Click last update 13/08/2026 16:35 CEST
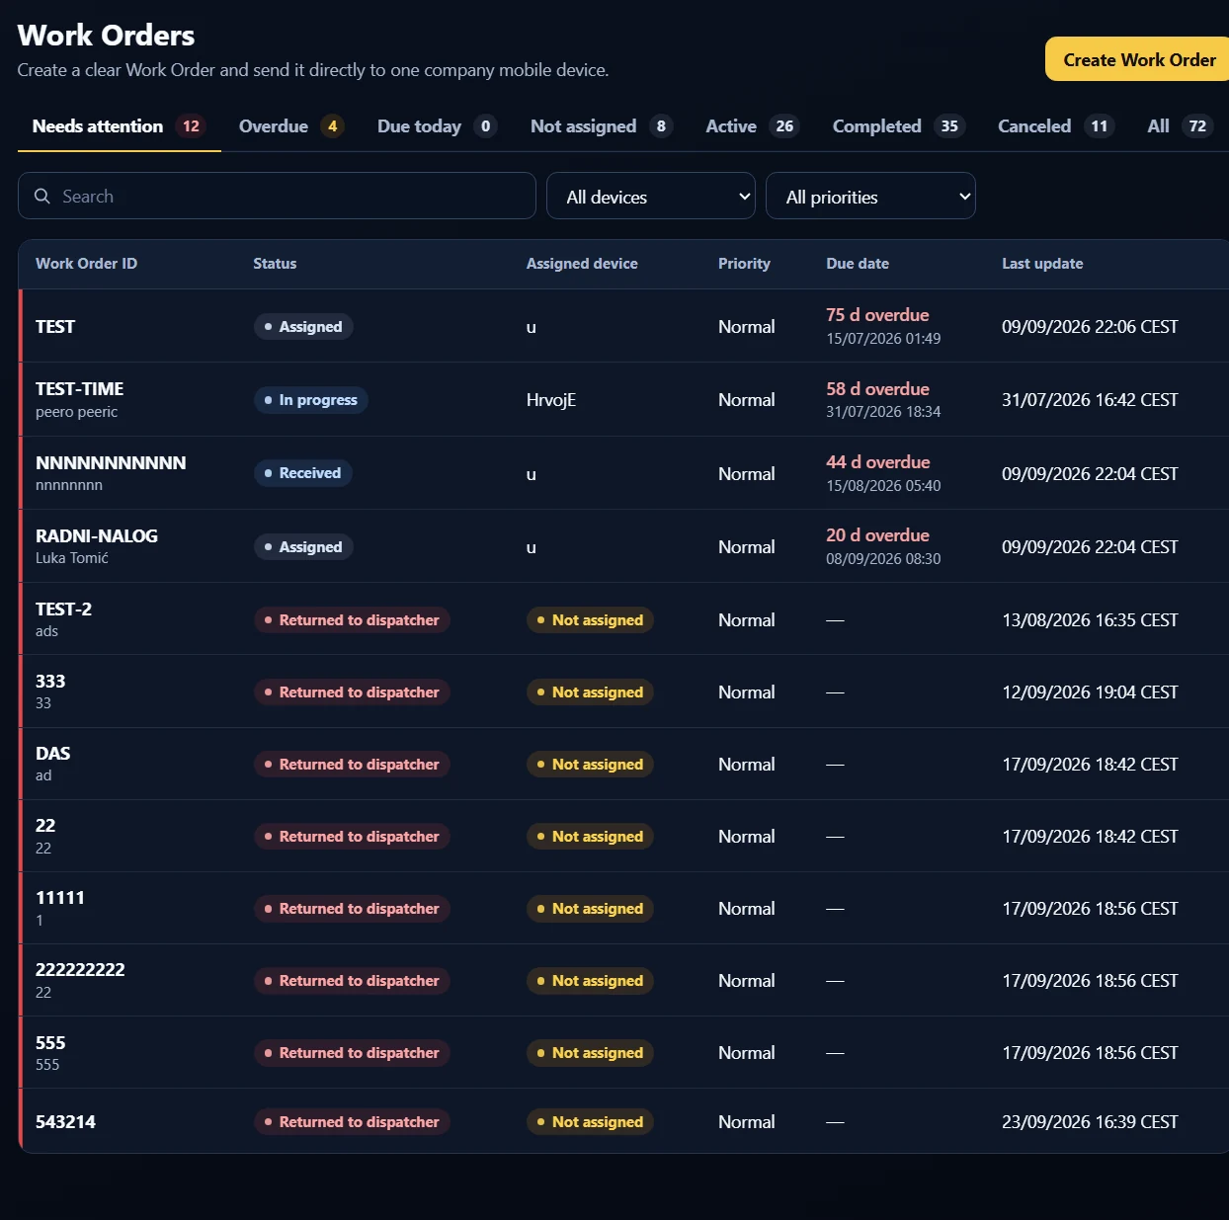Screen dimensions: 1229x1220 [1090, 620]
